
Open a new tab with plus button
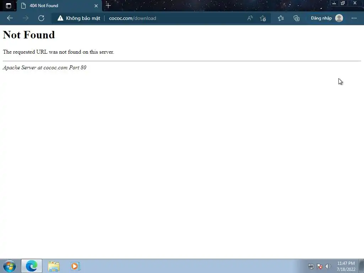[x=108, y=5]
